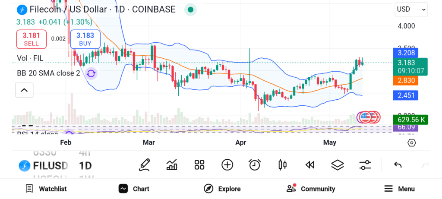Viewport: 442px width, 199px height.
Task: Open the candlestick chart type icon
Action: pos(283,164)
